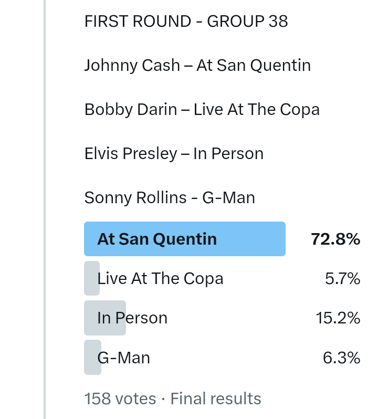Click the Sonny Rollins - G-Man text
This screenshot has width=378, height=419.
(x=170, y=198)
